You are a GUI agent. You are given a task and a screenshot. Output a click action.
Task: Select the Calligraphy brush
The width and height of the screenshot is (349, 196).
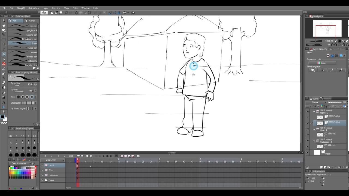pyautogui.click(x=23, y=61)
